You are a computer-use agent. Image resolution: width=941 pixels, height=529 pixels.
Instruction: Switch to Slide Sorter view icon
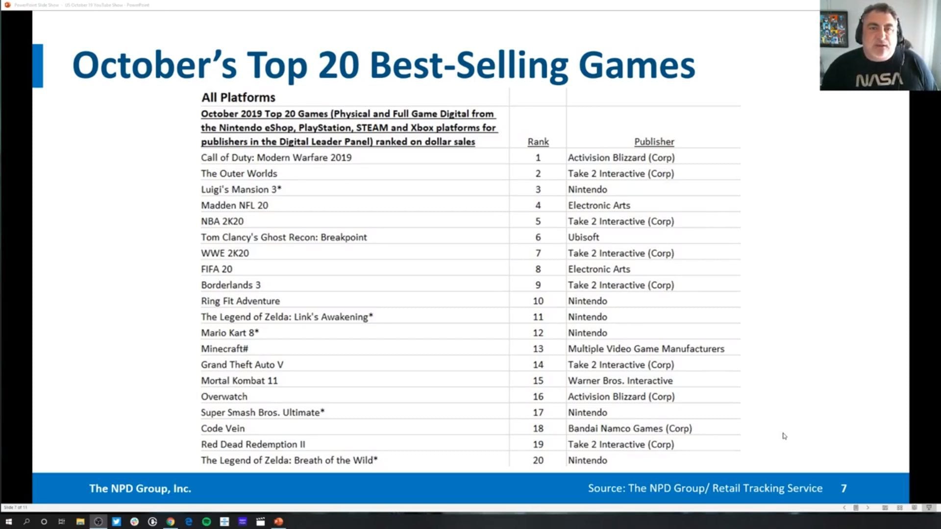(x=900, y=507)
